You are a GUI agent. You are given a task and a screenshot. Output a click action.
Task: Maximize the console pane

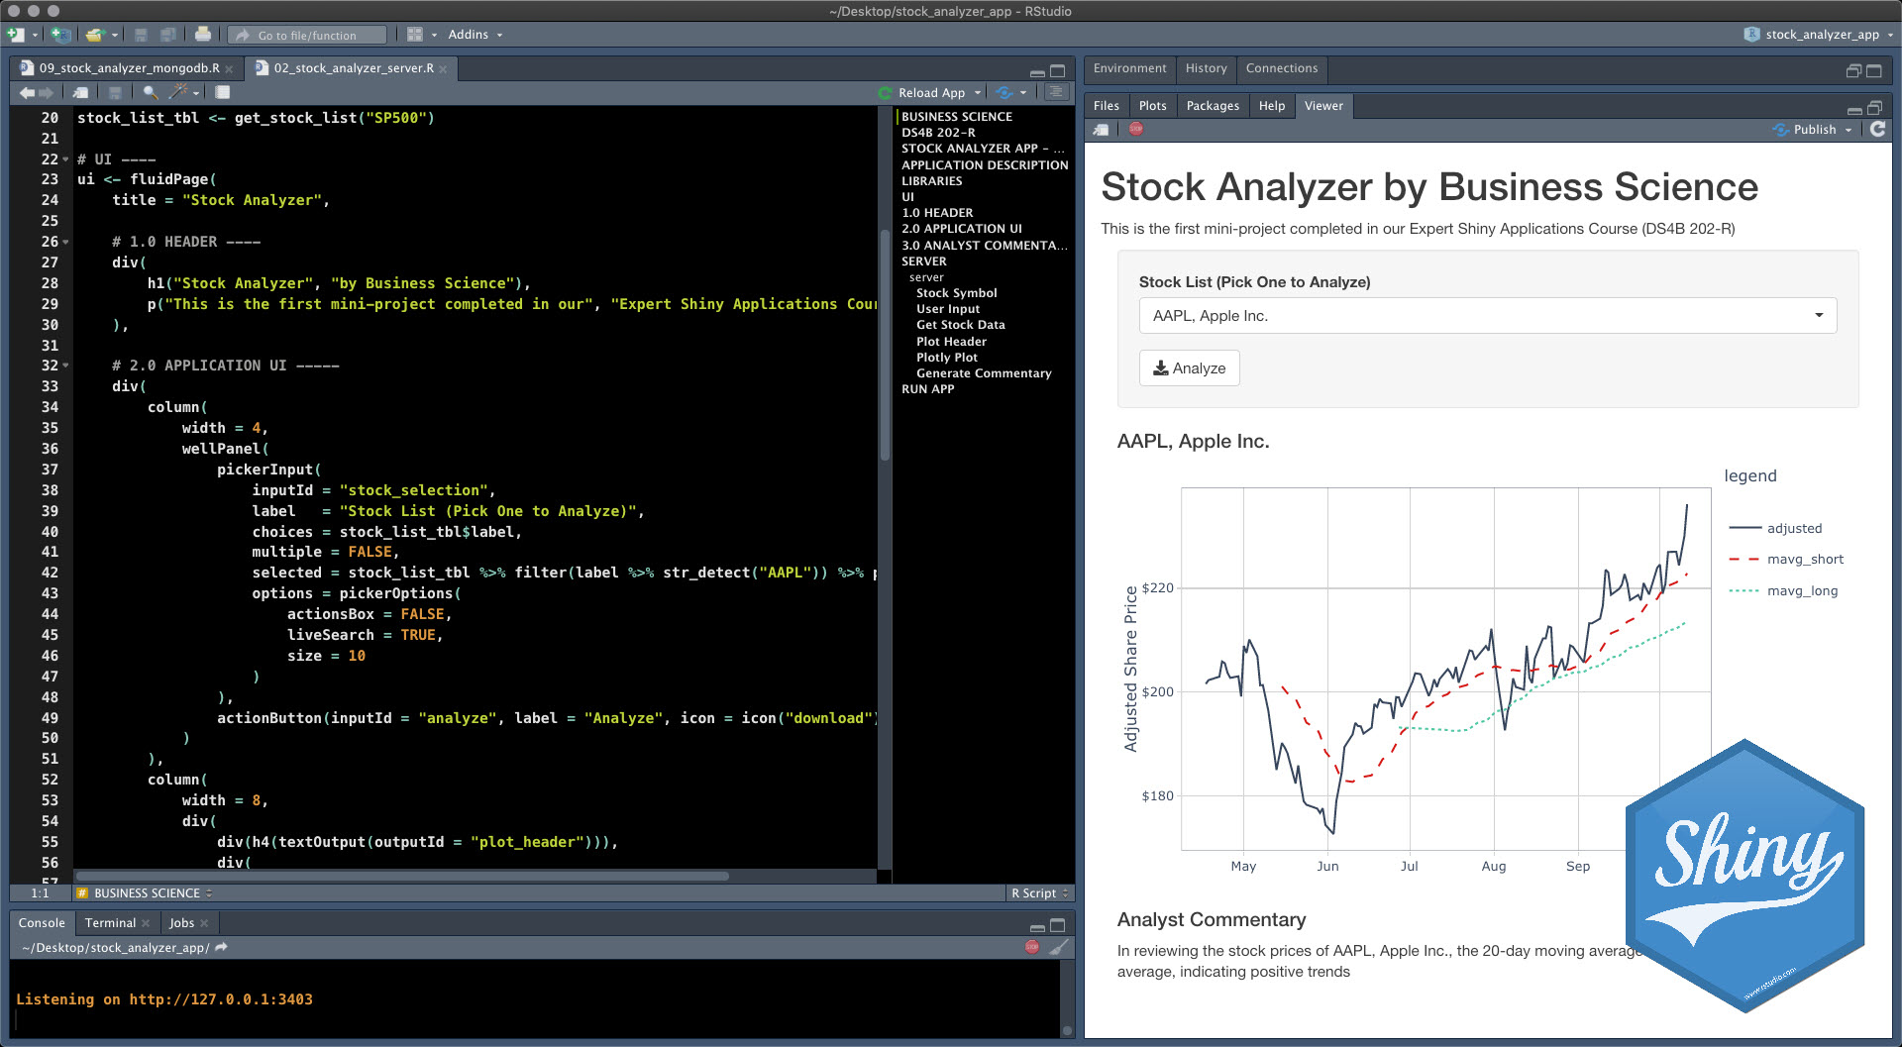pos(1058,925)
